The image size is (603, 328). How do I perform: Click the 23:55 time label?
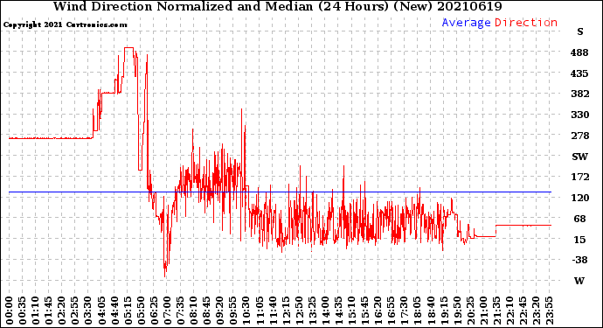[551, 311]
